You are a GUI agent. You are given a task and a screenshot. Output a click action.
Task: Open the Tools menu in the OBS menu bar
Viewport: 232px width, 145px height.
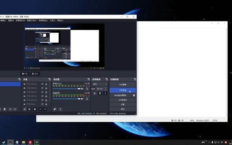[52, 20]
